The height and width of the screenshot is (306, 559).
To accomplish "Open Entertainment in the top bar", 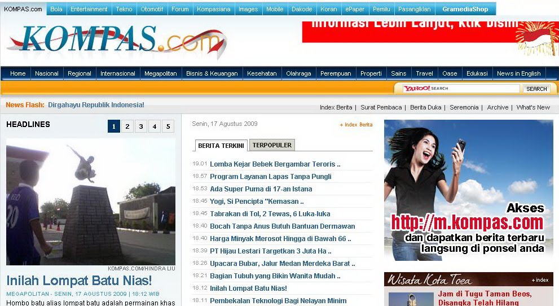I will [x=89, y=9].
